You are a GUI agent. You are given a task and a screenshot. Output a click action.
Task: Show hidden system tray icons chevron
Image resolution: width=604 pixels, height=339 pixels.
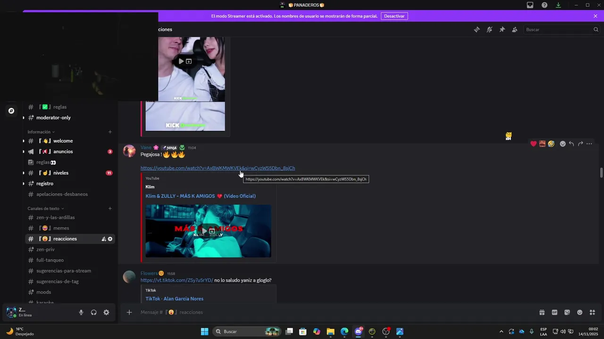[x=501, y=331]
